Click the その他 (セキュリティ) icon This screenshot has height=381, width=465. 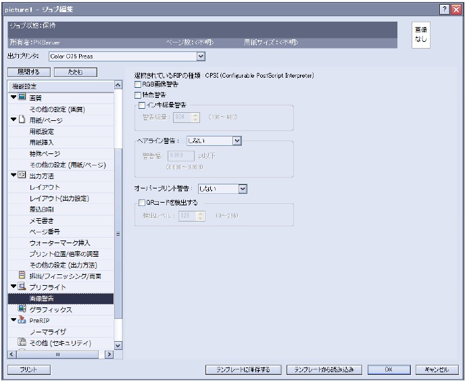click(x=22, y=342)
